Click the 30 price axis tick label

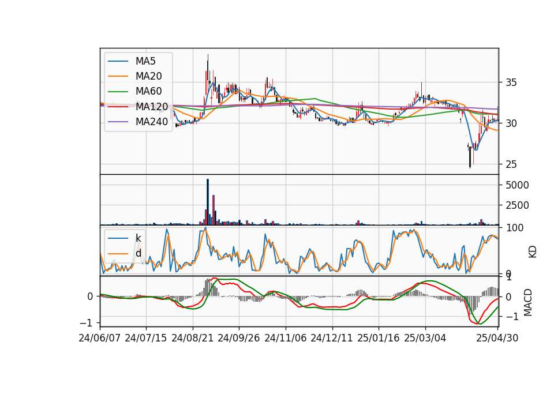(x=511, y=123)
